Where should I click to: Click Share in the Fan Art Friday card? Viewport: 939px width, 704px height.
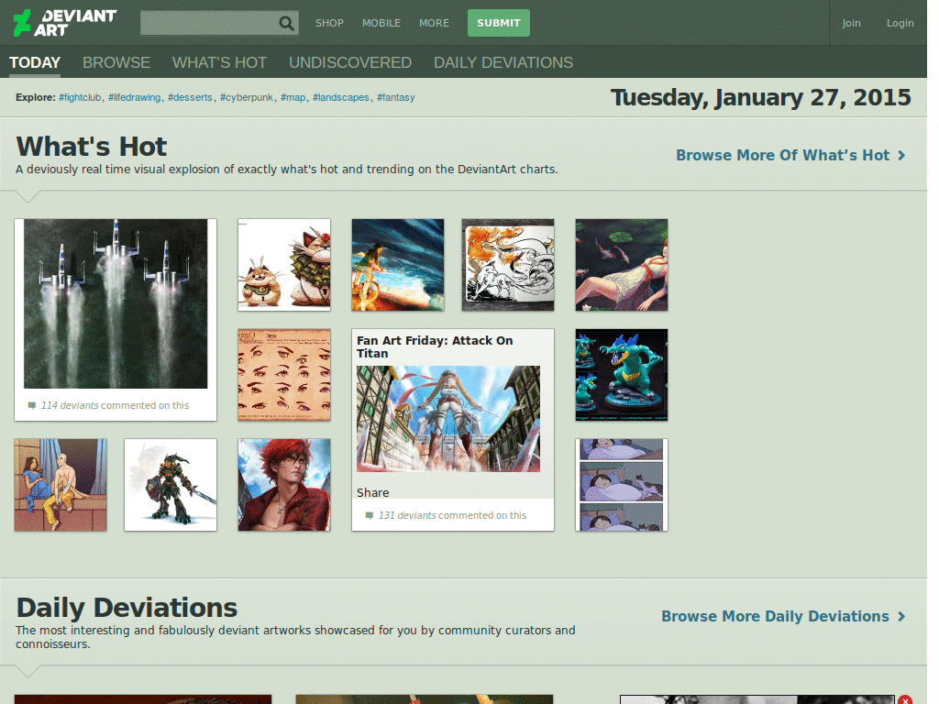click(372, 492)
